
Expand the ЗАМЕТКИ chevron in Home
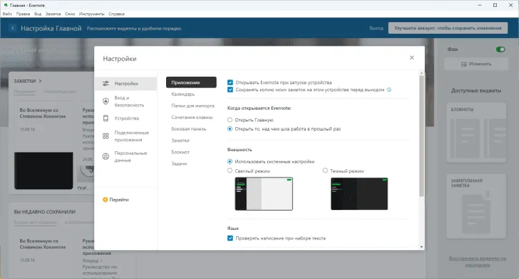[40, 81]
